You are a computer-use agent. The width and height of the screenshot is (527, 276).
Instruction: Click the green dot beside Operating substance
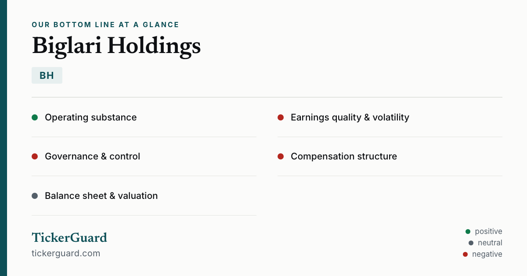[35, 117]
